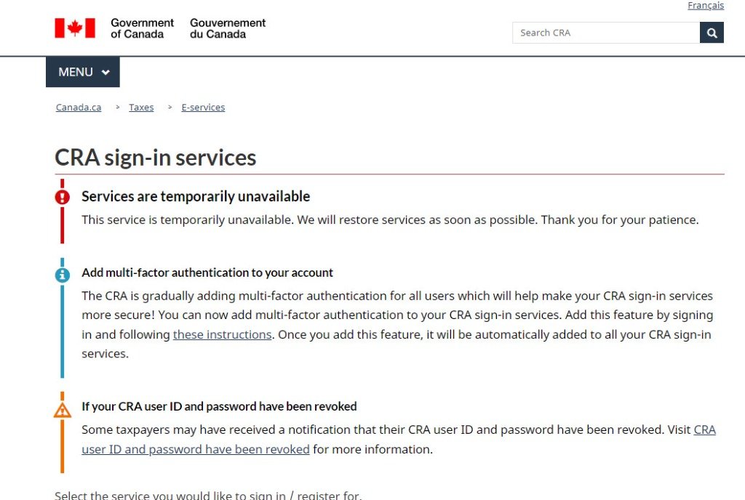The height and width of the screenshot is (500, 745).
Task: Switch language via Français link
Action: (706, 5)
